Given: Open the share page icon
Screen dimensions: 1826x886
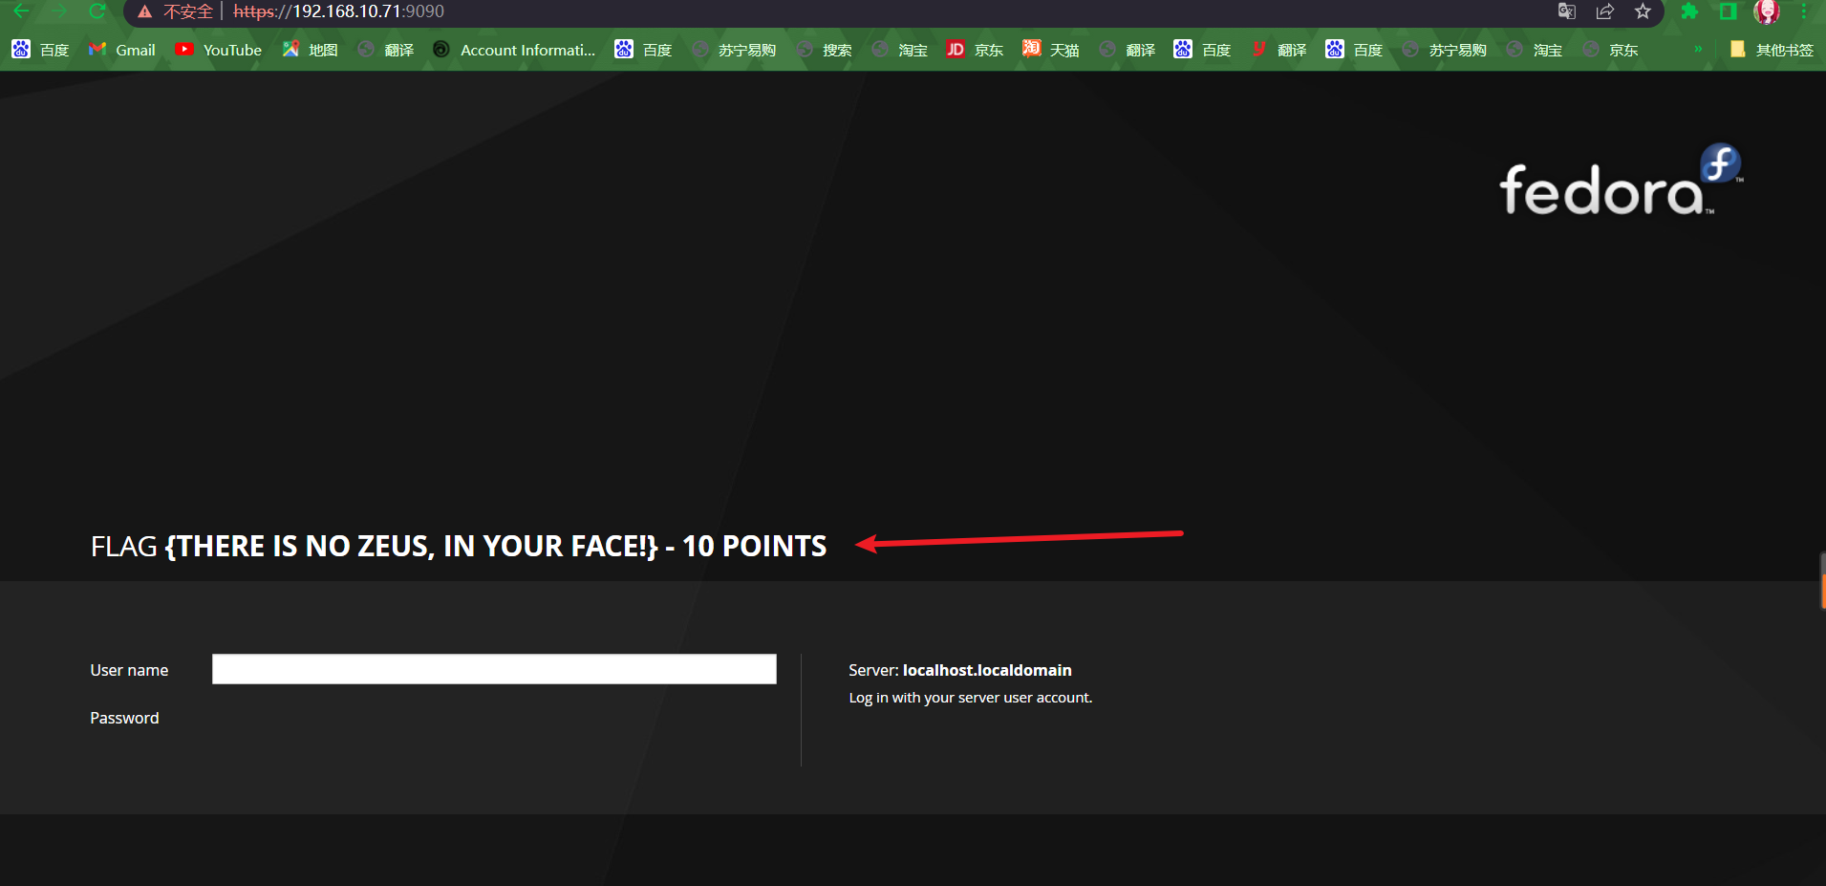Looking at the screenshot, I should coord(1604,11).
